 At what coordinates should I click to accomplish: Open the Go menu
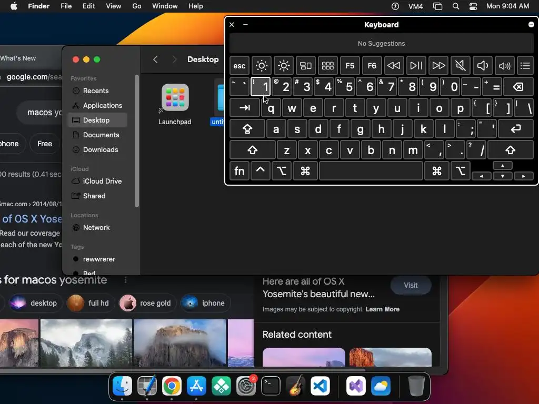[x=137, y=6]
